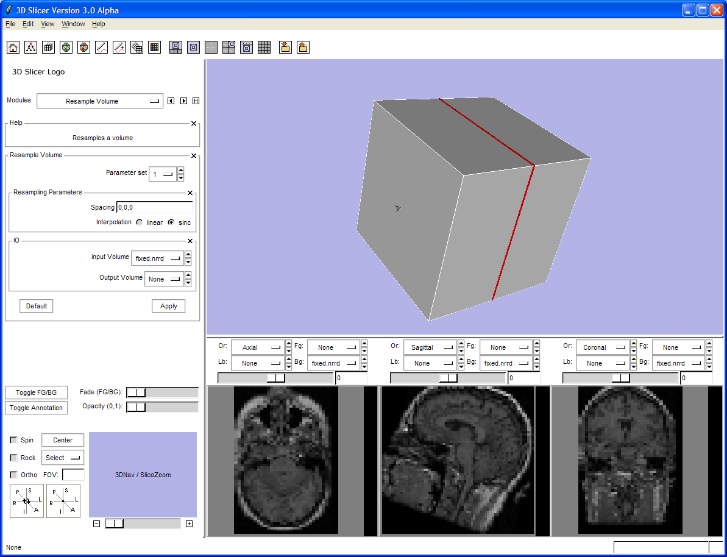This screenshot has width=727, height=557.
Task: Click the Home icon in the toolbar
Action: point(13,48)
